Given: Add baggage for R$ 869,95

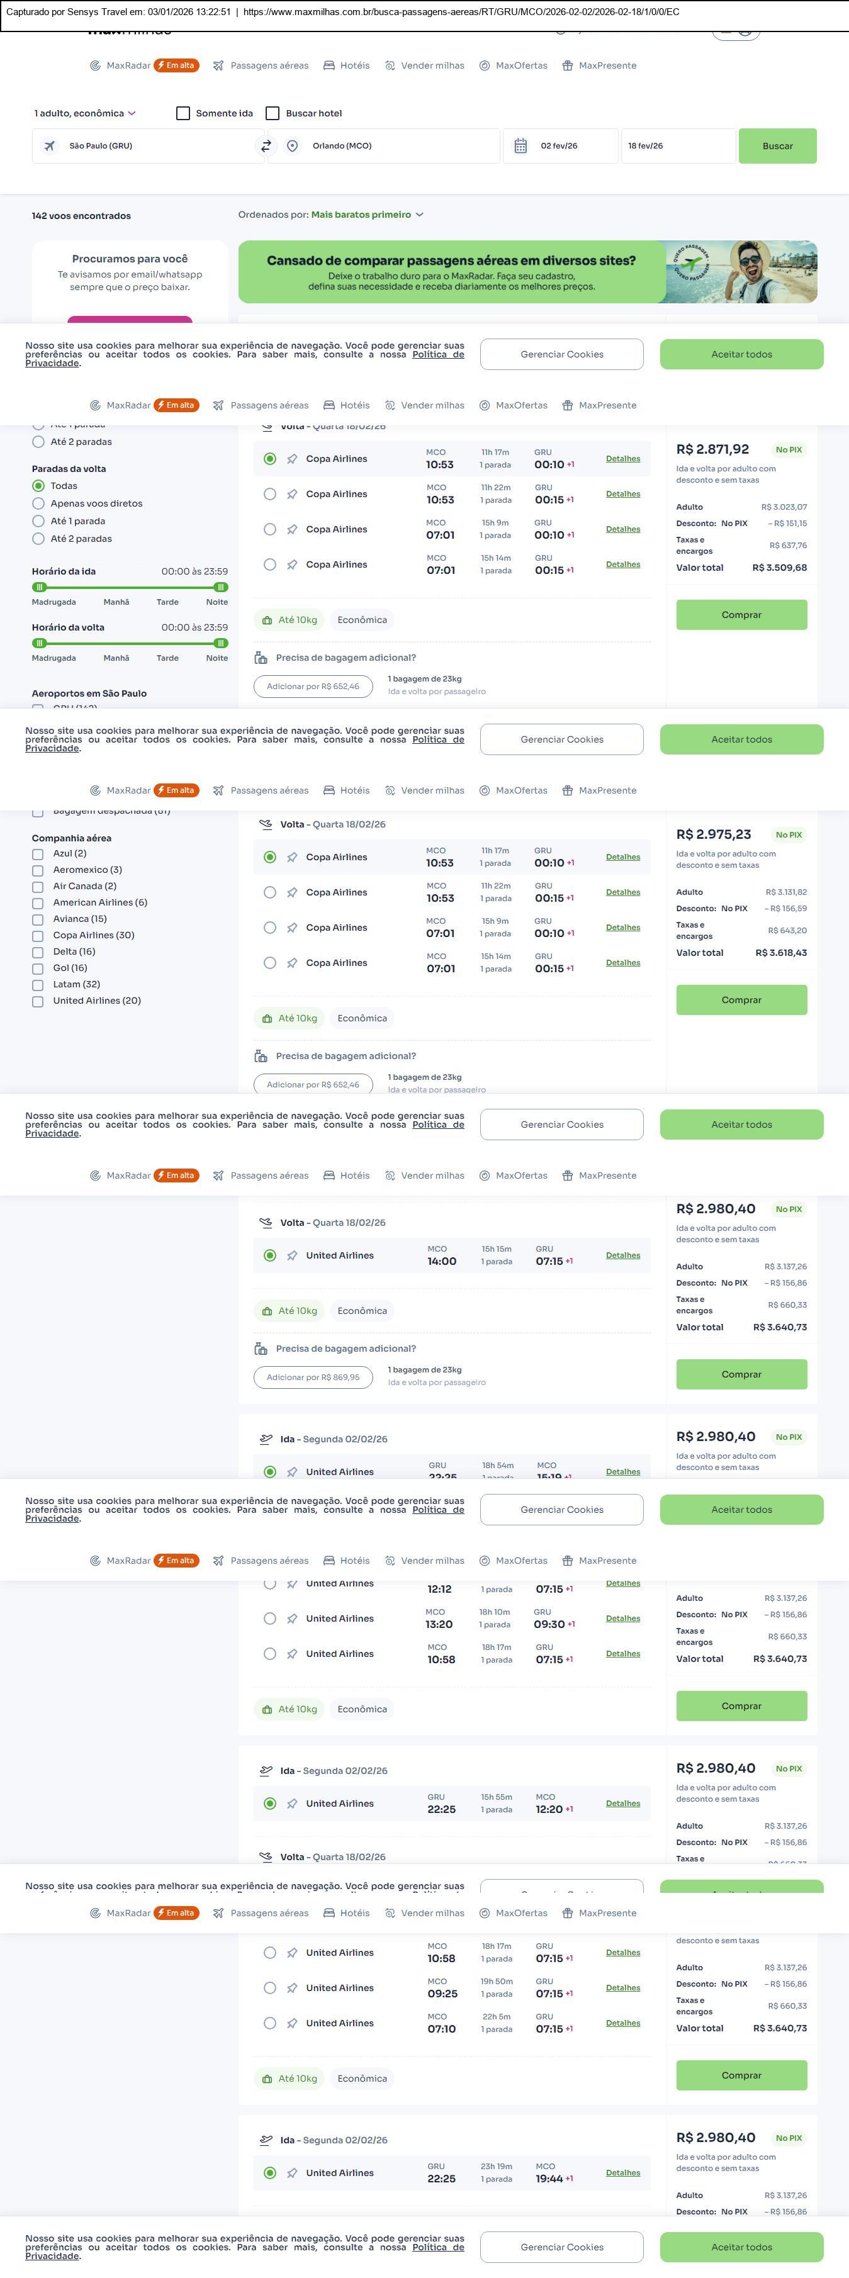Looking at the screenshot, I should click(x=313, y=1377).
